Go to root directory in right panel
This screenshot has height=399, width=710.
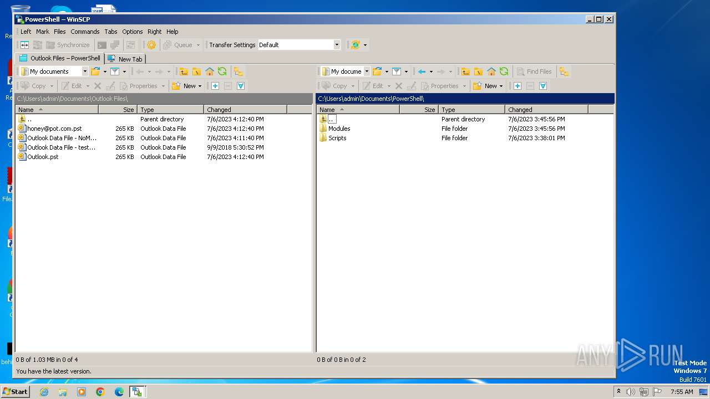(478, 71)
